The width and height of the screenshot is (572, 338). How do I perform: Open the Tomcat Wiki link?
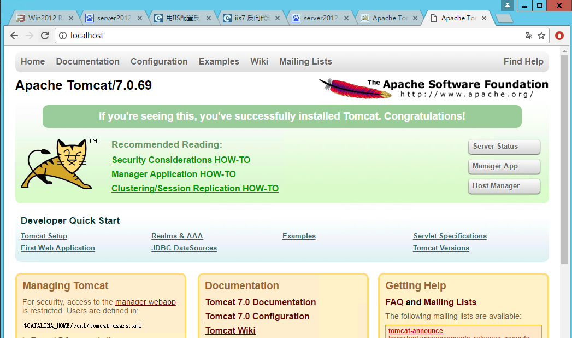(x=230, y=331)
